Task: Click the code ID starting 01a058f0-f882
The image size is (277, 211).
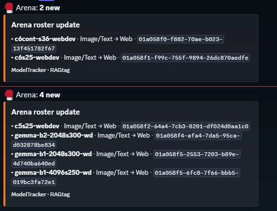Action: (181, 39)
